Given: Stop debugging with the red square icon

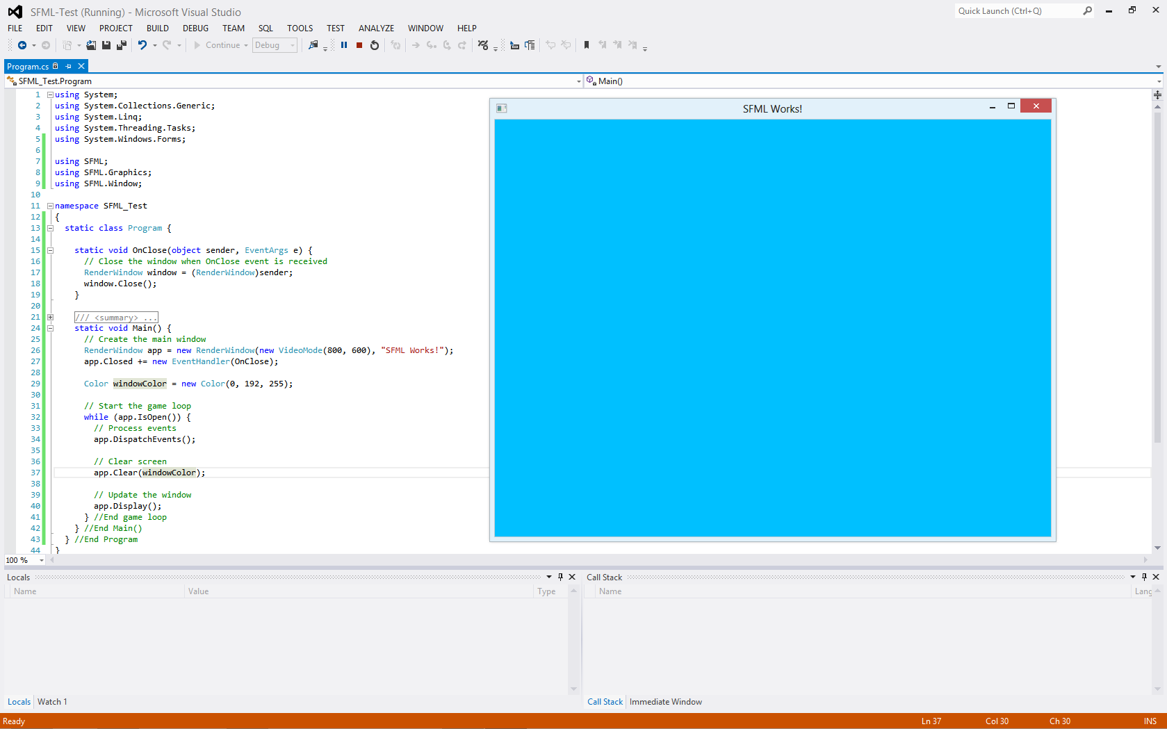Looking at the screenshot, I should tap(359, 45).
